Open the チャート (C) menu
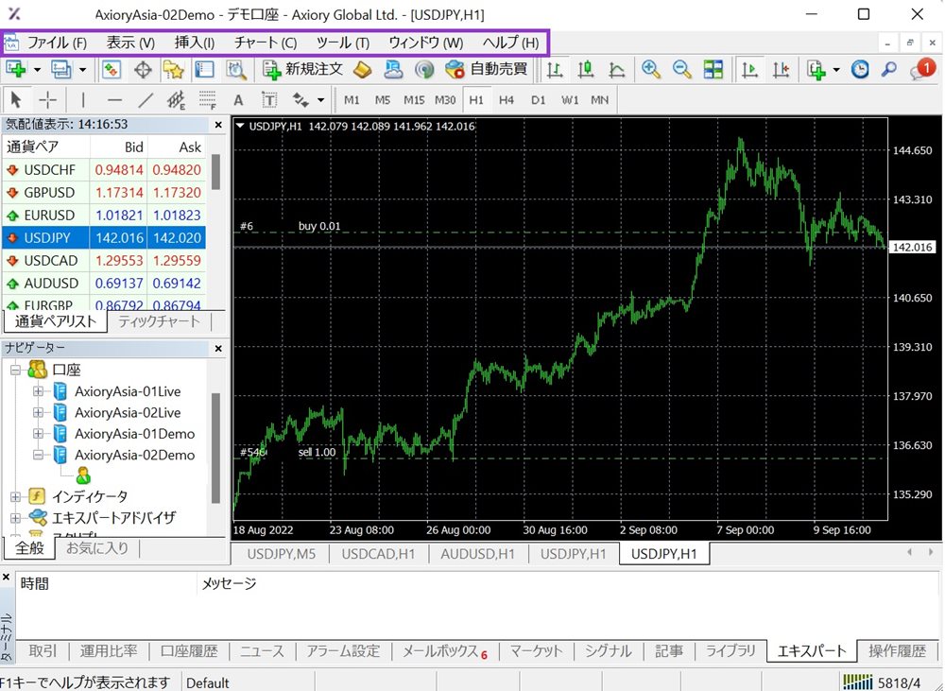Image resolution: width=945 pixels, height=691 pixels. pos(266,43)
